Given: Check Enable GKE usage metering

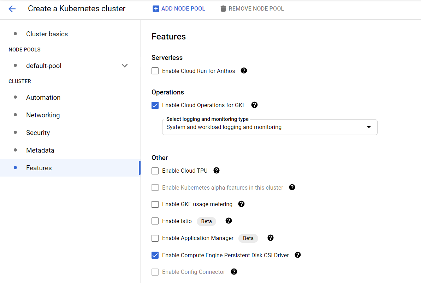Looking at the screenshot, I should 155,204.
